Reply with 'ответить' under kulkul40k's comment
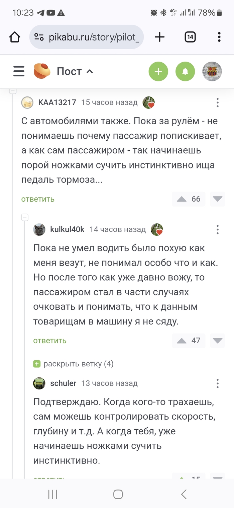This screenshot has height=508, width=234. [49, 341]
